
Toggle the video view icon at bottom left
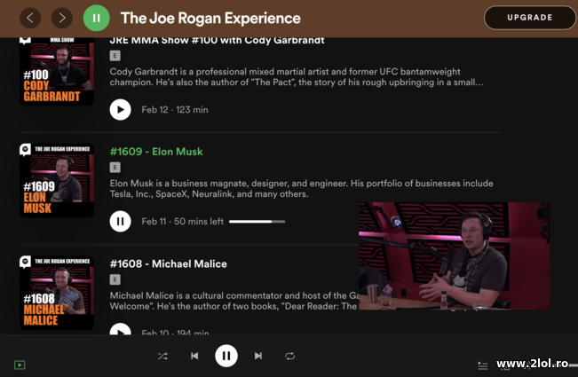pos(20,365)
